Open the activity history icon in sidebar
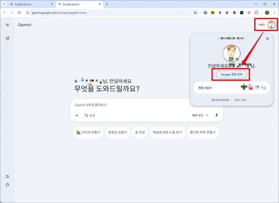Screen dimensions: 279x203 click(x=7, y=177)
